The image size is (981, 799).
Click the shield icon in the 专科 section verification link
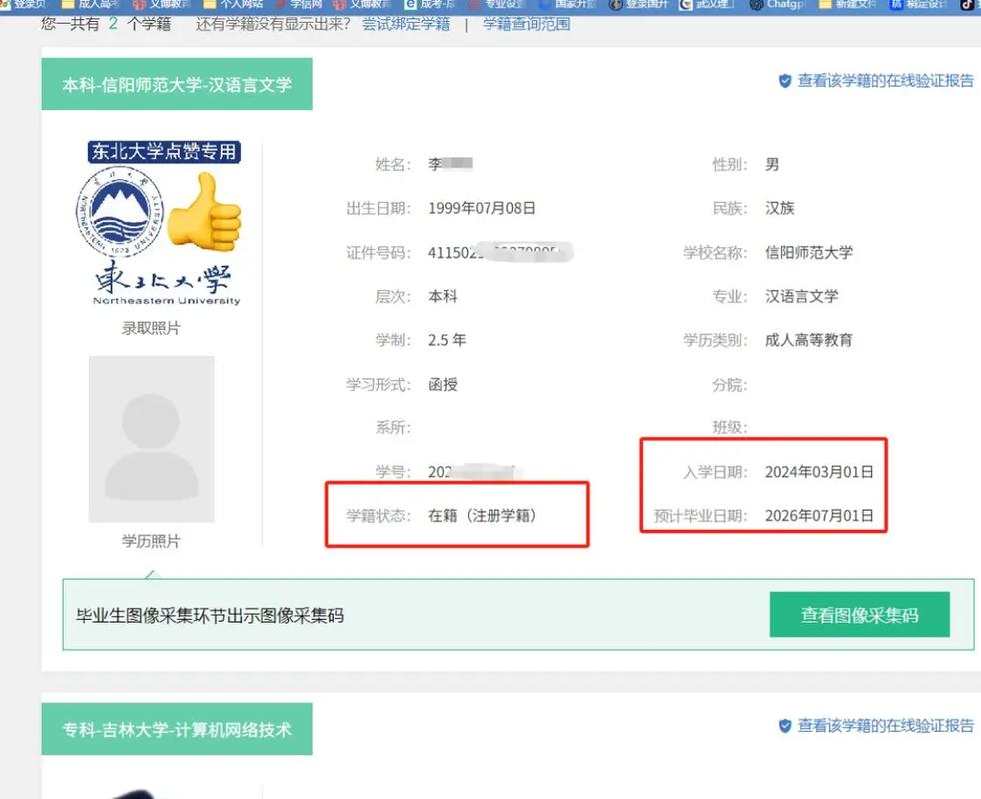tap(786, 727)
